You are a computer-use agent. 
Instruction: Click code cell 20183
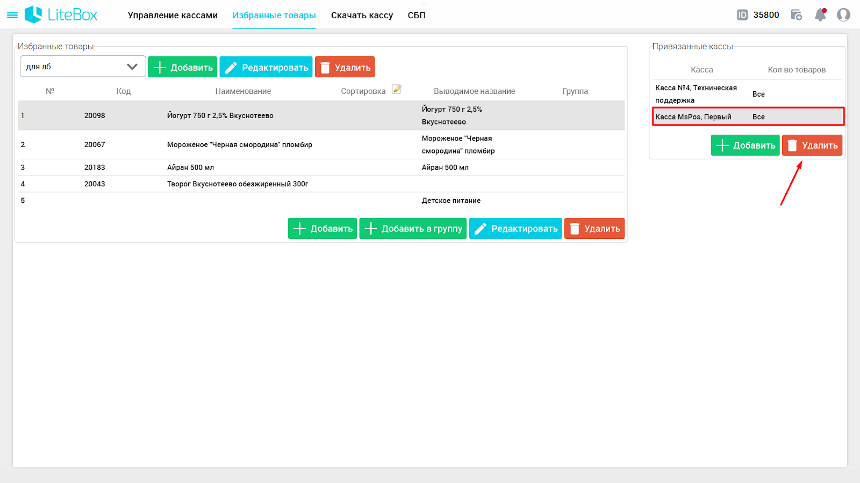(x=95, y=167)
